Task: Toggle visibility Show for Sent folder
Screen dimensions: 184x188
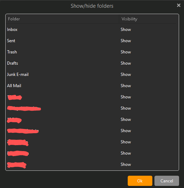Action: coord(126,41)
